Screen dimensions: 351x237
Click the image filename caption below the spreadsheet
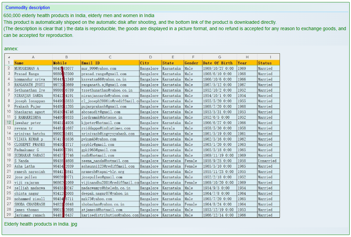[41, 224]
